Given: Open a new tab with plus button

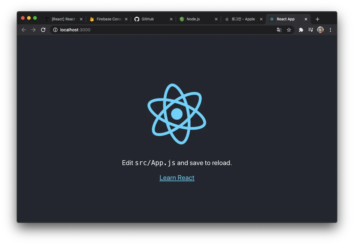Looking at the screenshot, I should [x=318, y=19].
